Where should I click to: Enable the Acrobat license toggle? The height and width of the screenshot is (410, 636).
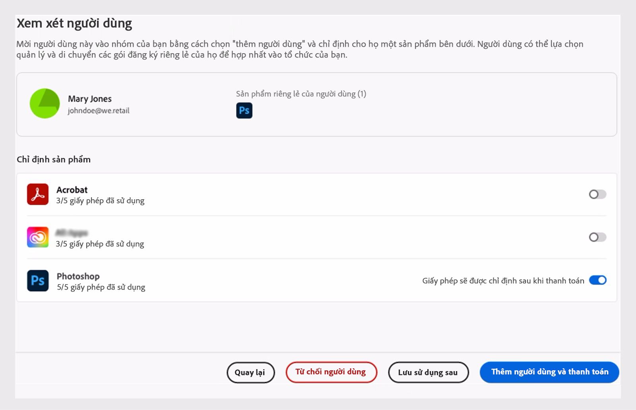tap(597, 194)
